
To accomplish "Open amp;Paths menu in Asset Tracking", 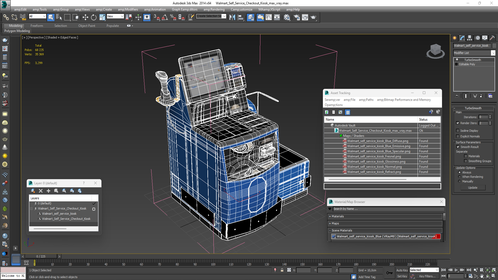I will click(x=366, y=100).
